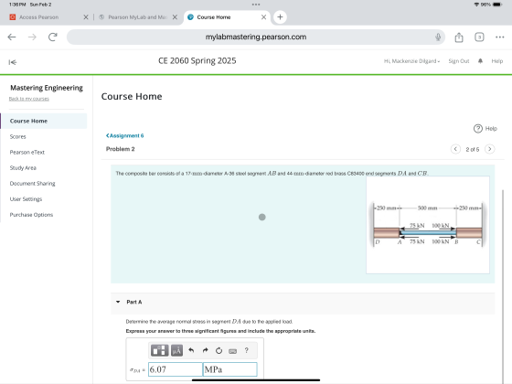Open Document Sharing in the sidebar

(32, 184)
